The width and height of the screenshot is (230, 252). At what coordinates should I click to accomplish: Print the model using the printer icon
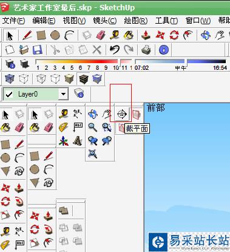(x=146, y=50)
